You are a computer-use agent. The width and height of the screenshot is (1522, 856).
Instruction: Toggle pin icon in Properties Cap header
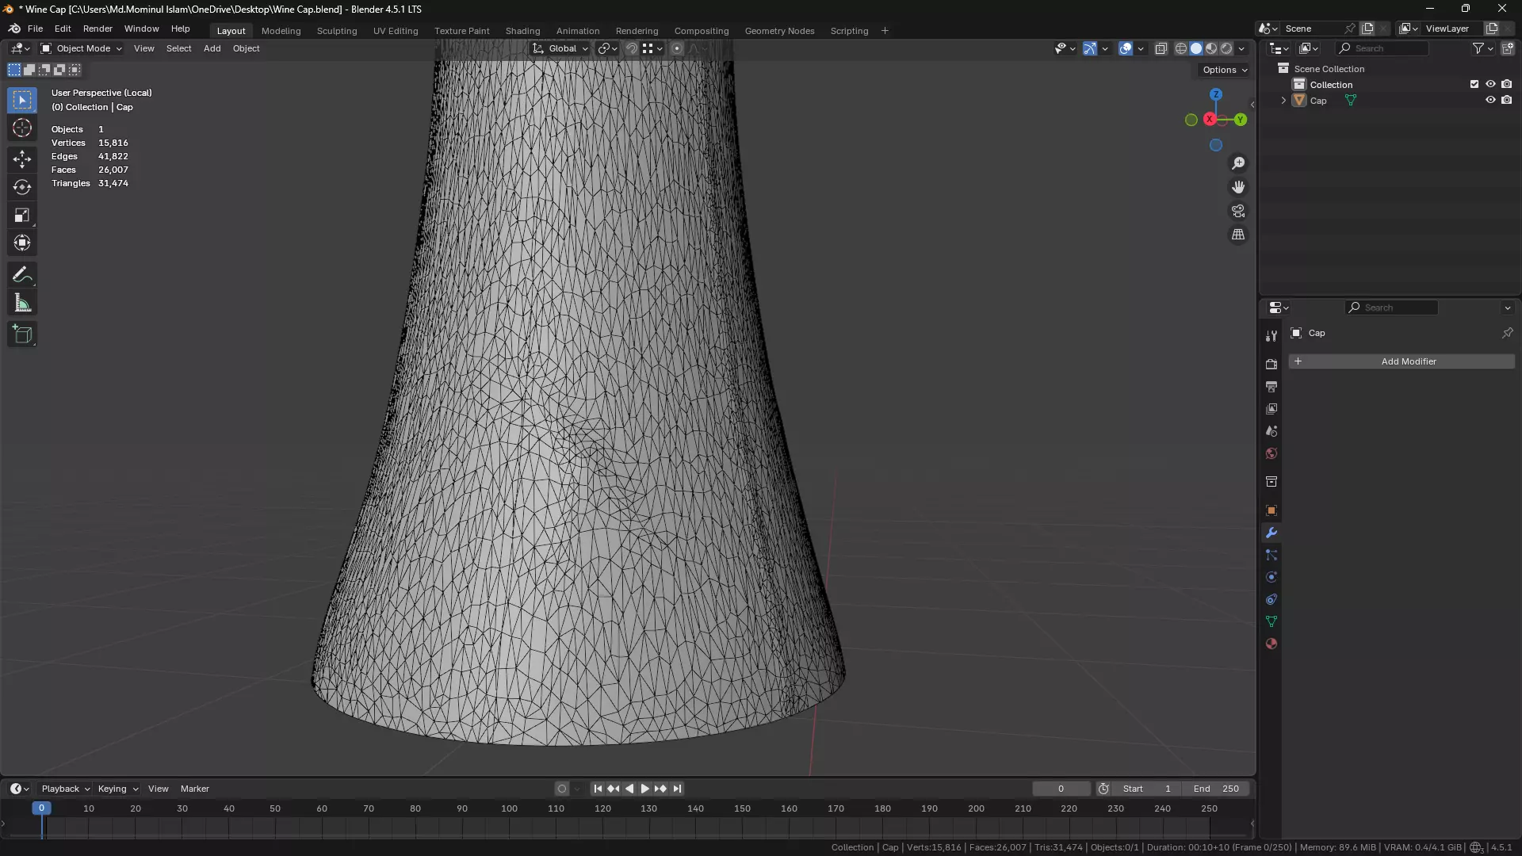1507,333
